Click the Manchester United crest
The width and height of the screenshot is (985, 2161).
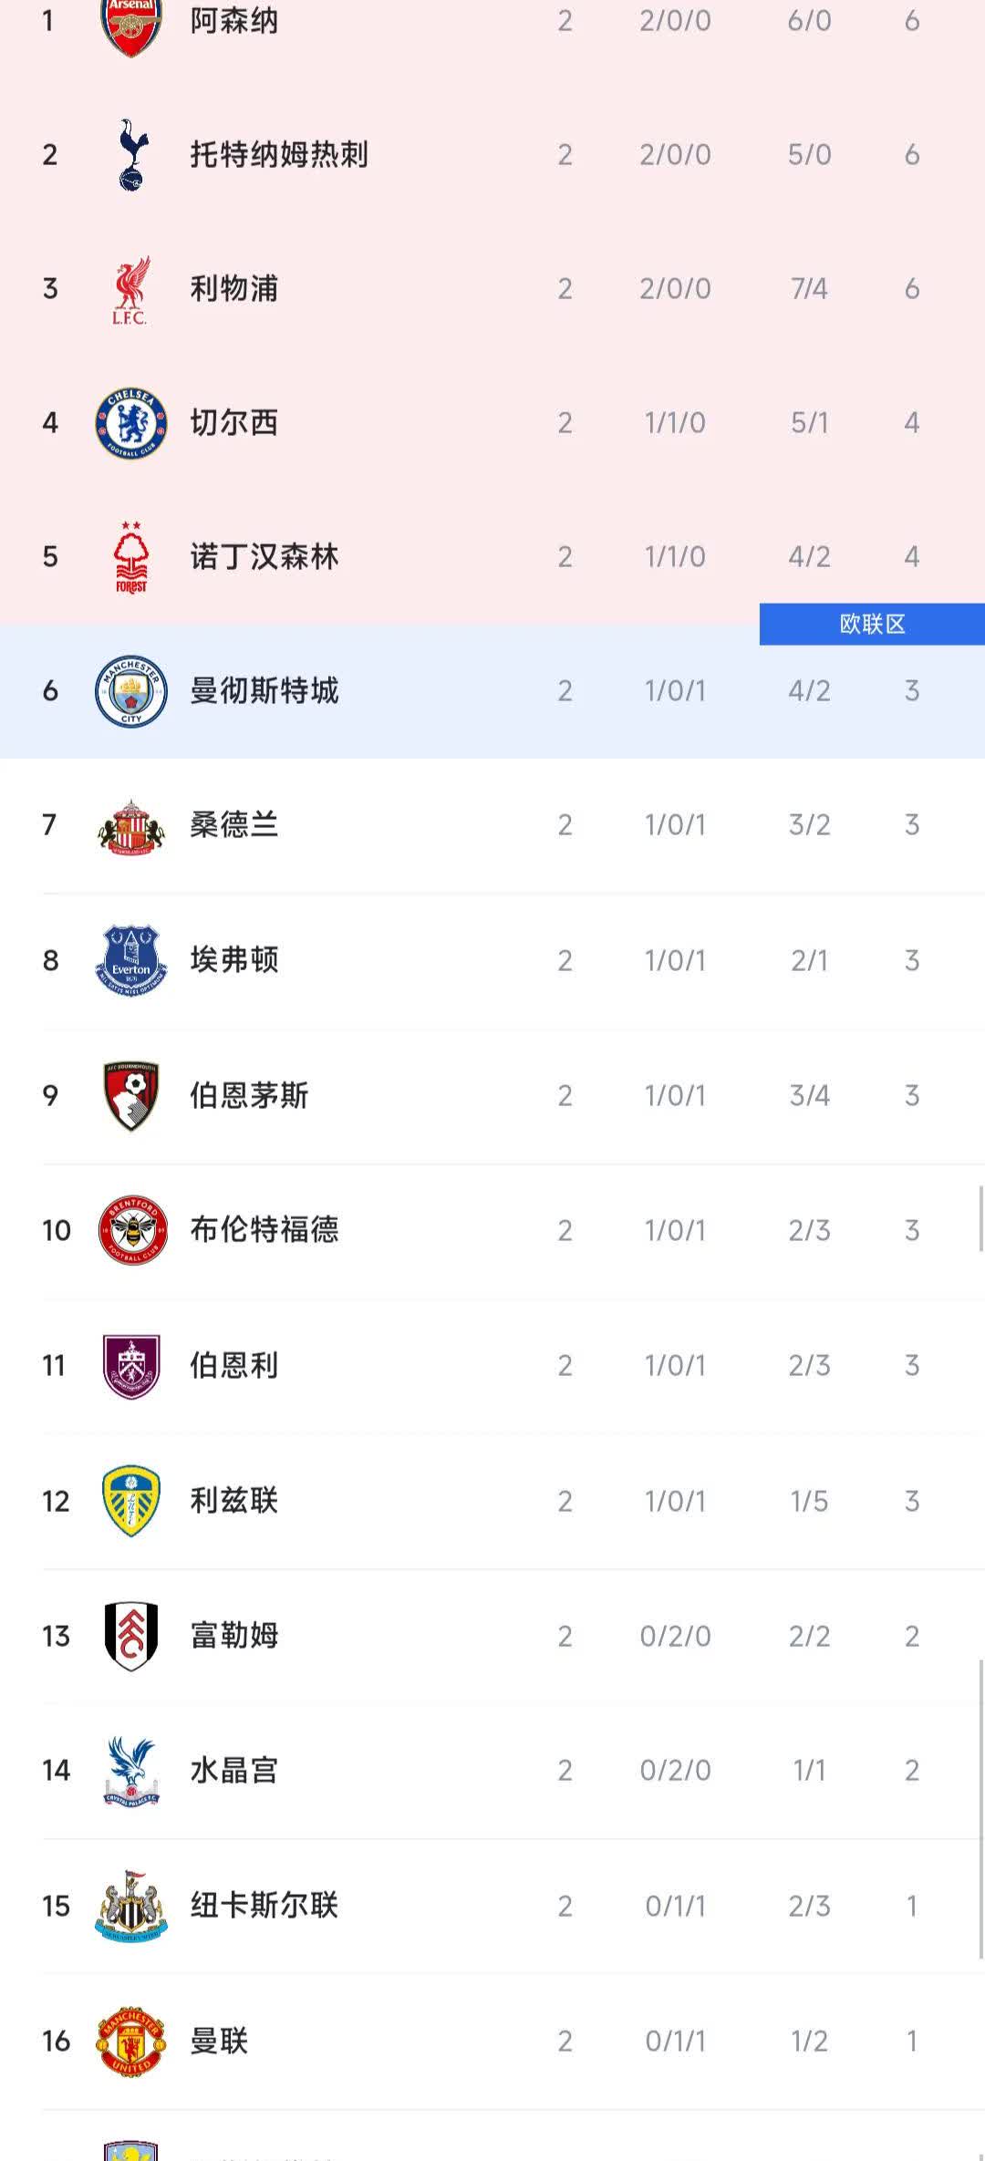pyautogui.click(x=131, y=2041)
